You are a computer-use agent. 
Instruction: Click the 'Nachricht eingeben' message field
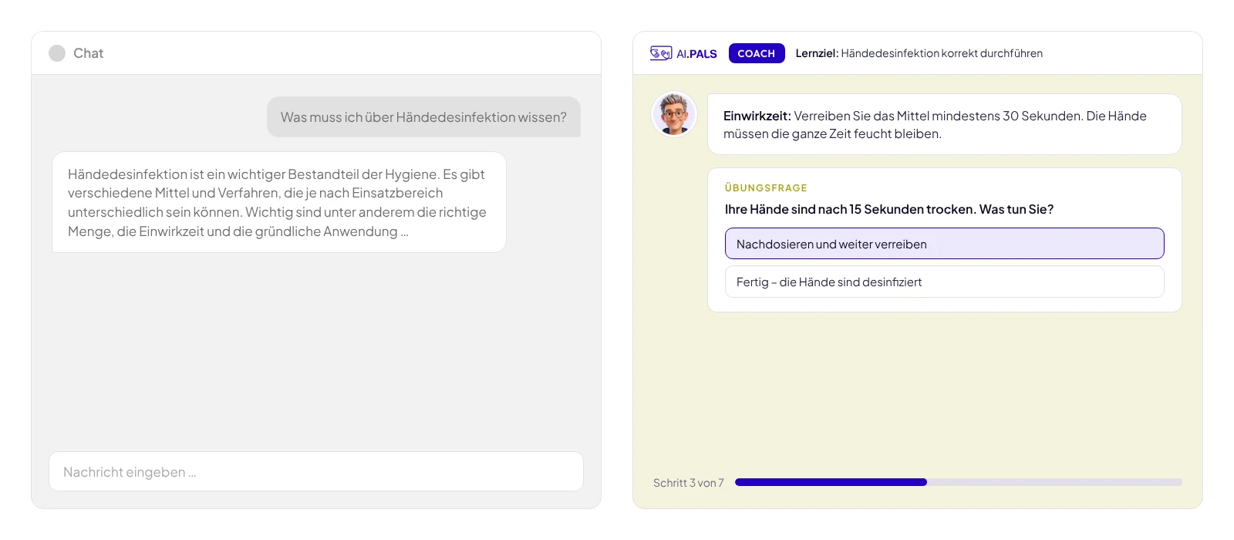click(316, 471)
